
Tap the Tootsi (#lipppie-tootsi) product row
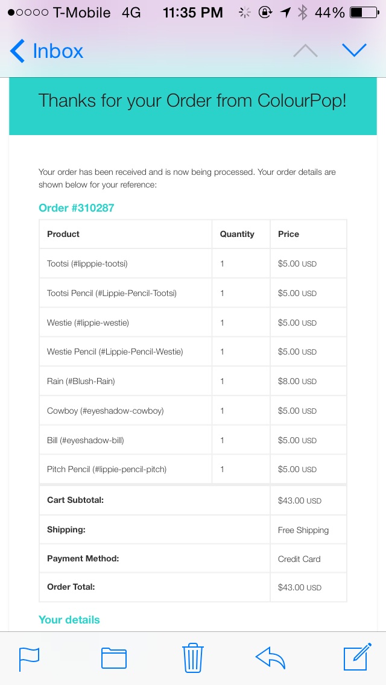193,264
